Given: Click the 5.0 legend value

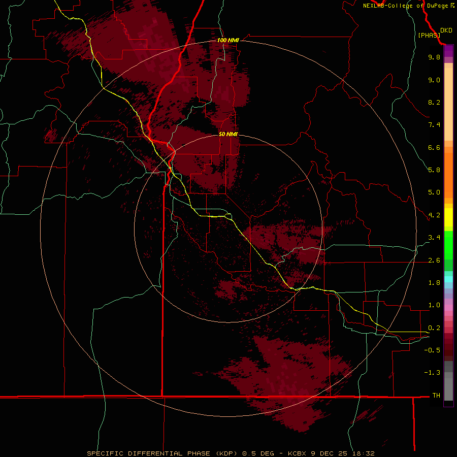Looking at the screenshot, I should tap(434, 192).
